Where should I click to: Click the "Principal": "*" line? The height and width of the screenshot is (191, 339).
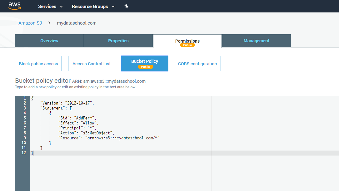pos(77,128)
